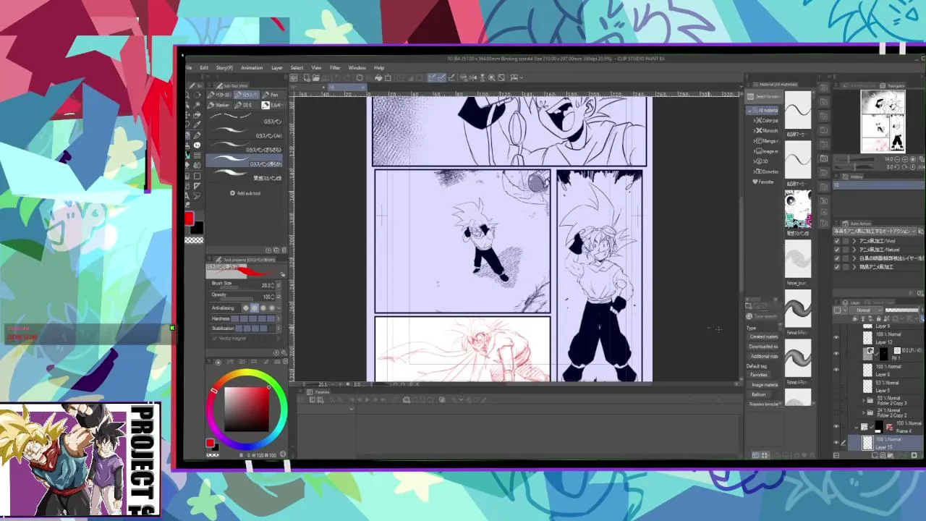Viewport: 926px width, 521px height.
Task: Select the transparent color swatch
Action: pyautogui.click(x=194, y=240)
